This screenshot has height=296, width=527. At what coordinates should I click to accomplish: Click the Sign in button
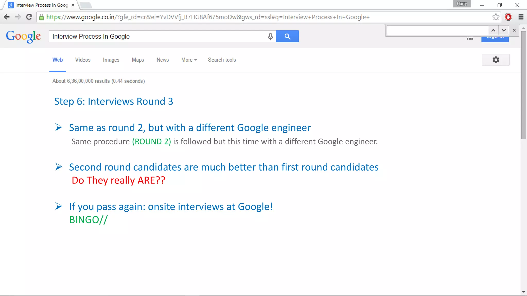pyautogui.click(x=495, y=39)
